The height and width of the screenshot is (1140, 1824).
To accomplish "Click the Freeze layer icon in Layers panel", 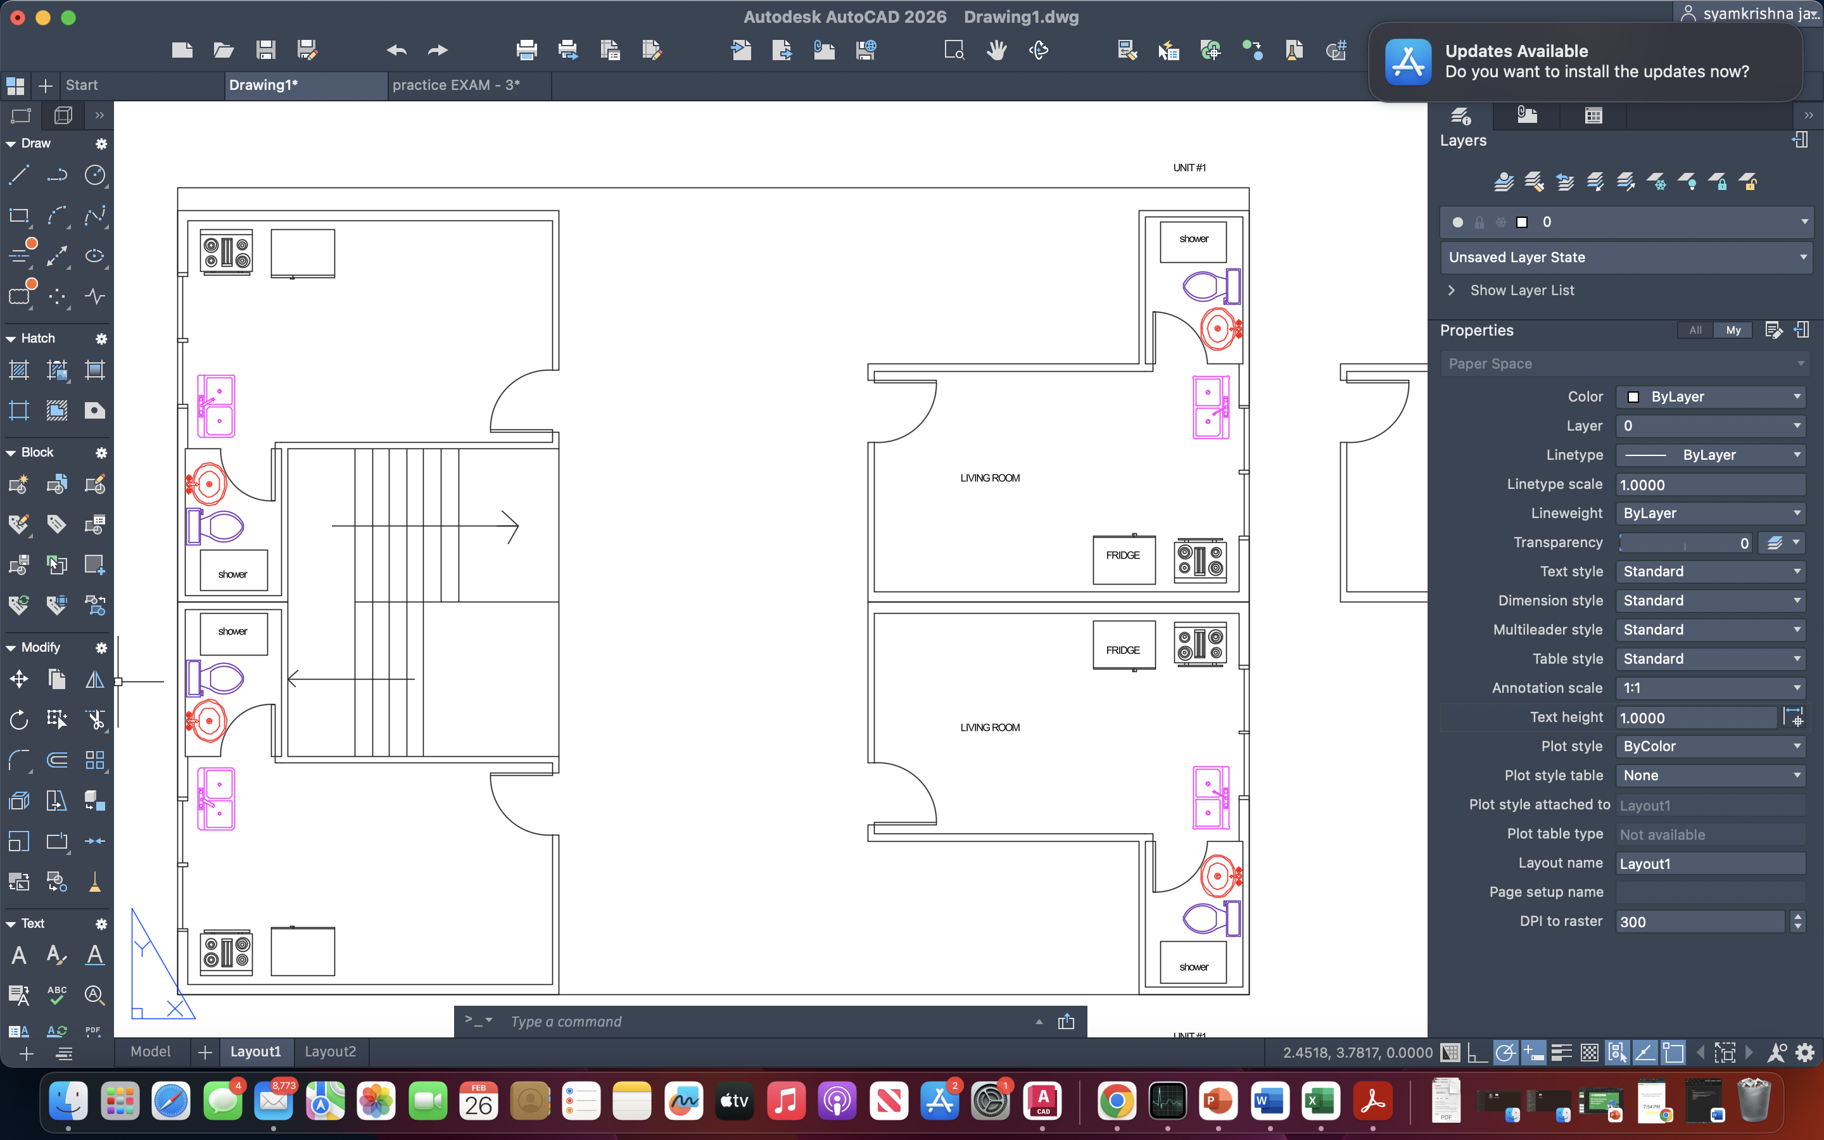I will [x=1658, y=181].
